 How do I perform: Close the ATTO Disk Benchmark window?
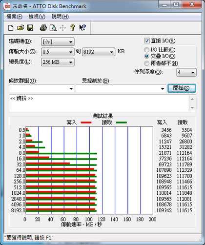click(x=192, y=4)
